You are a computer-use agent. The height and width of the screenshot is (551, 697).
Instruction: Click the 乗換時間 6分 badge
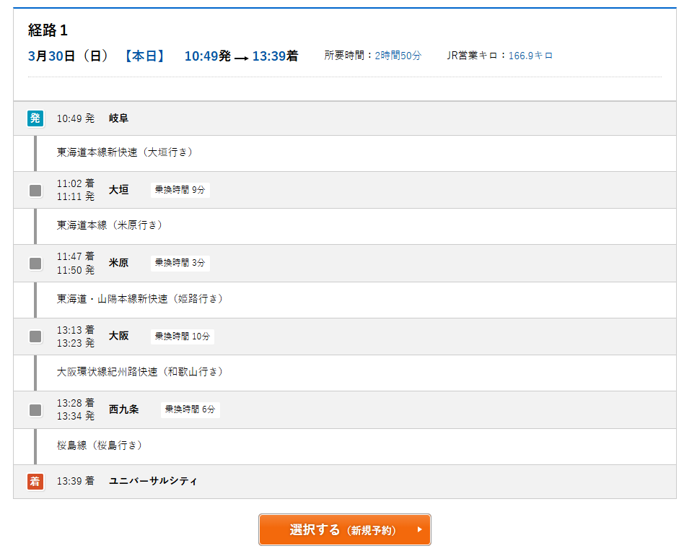point(190,409)
